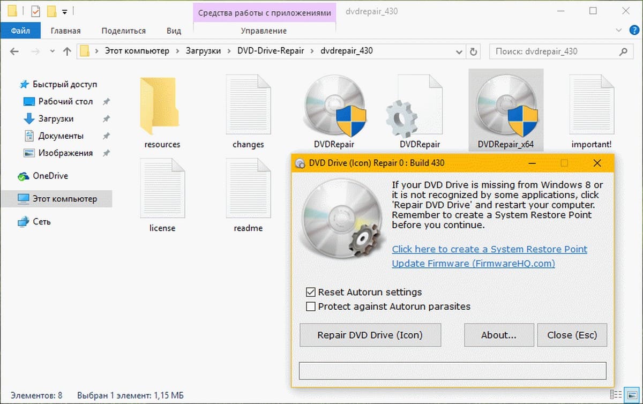The image size is (643, 404).
Task: Click Загрузки in address path
Action: tap(203, 51)
